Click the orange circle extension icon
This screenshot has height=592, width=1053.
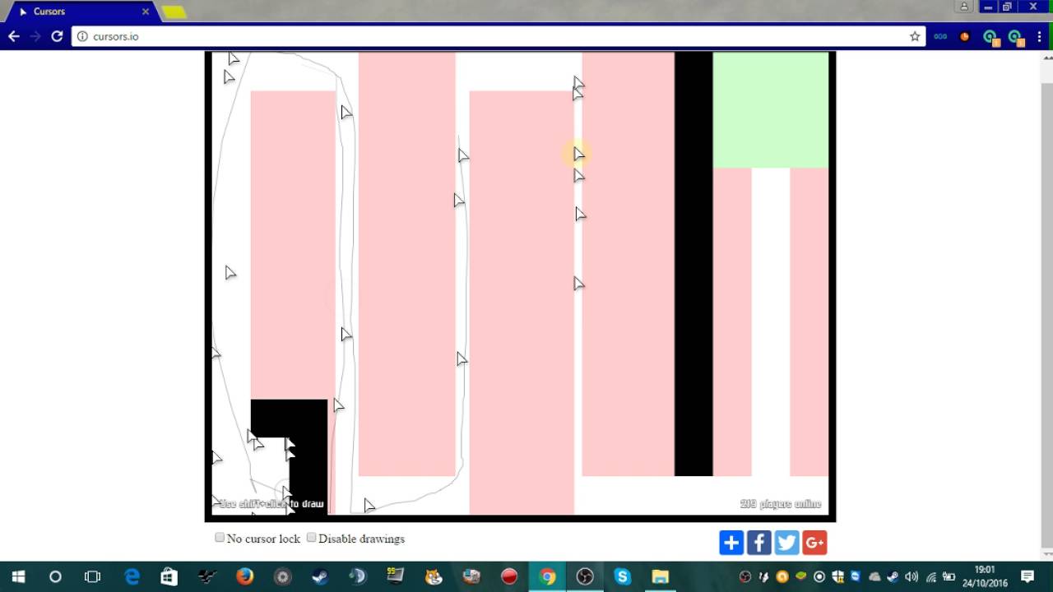965,36
